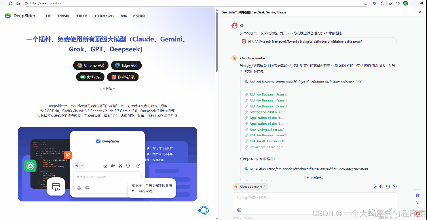Jump to the bottom with the down-arrow button
Screen dimensions: 427x220
[x=315, y=178]
